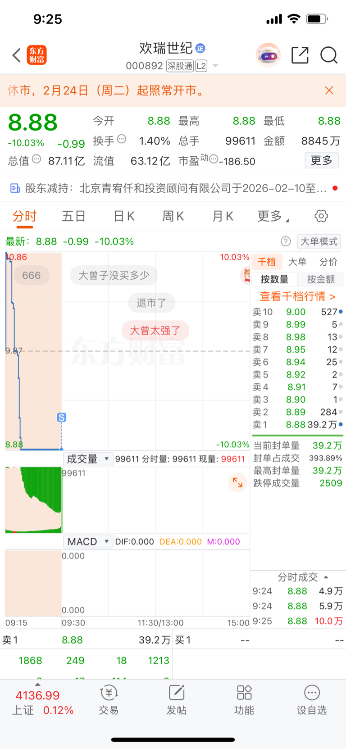The height and width of the screenshot is (749, 346).
Task: Select the 卖2 8.89 284 row
Action: pos(297,412)
